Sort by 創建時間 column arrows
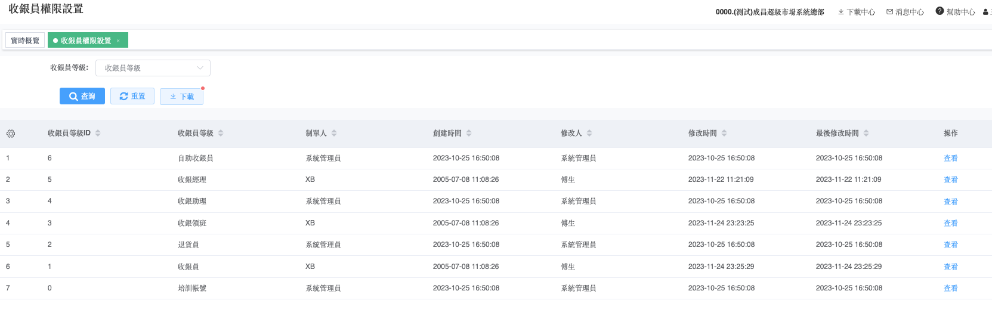This screenshot has height=328, width=992. pyautogui.click(x=469, y=133)
